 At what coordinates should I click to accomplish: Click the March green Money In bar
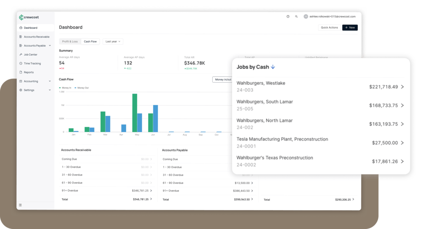click(103, 121)
